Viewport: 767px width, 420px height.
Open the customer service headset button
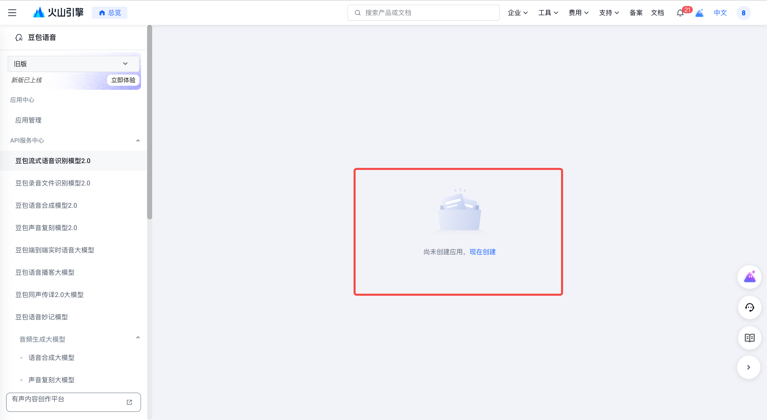[x=749, y=307]
